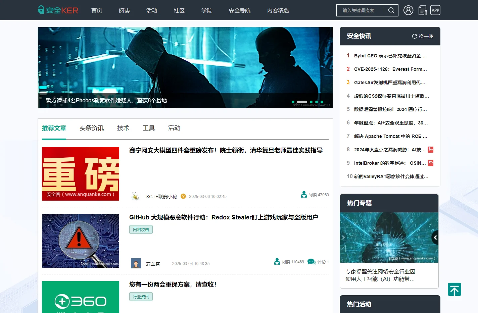Viewport: 478px width, 313px height.
Task: Select the first banner carousel dot
Action: [x=293, y=102]
